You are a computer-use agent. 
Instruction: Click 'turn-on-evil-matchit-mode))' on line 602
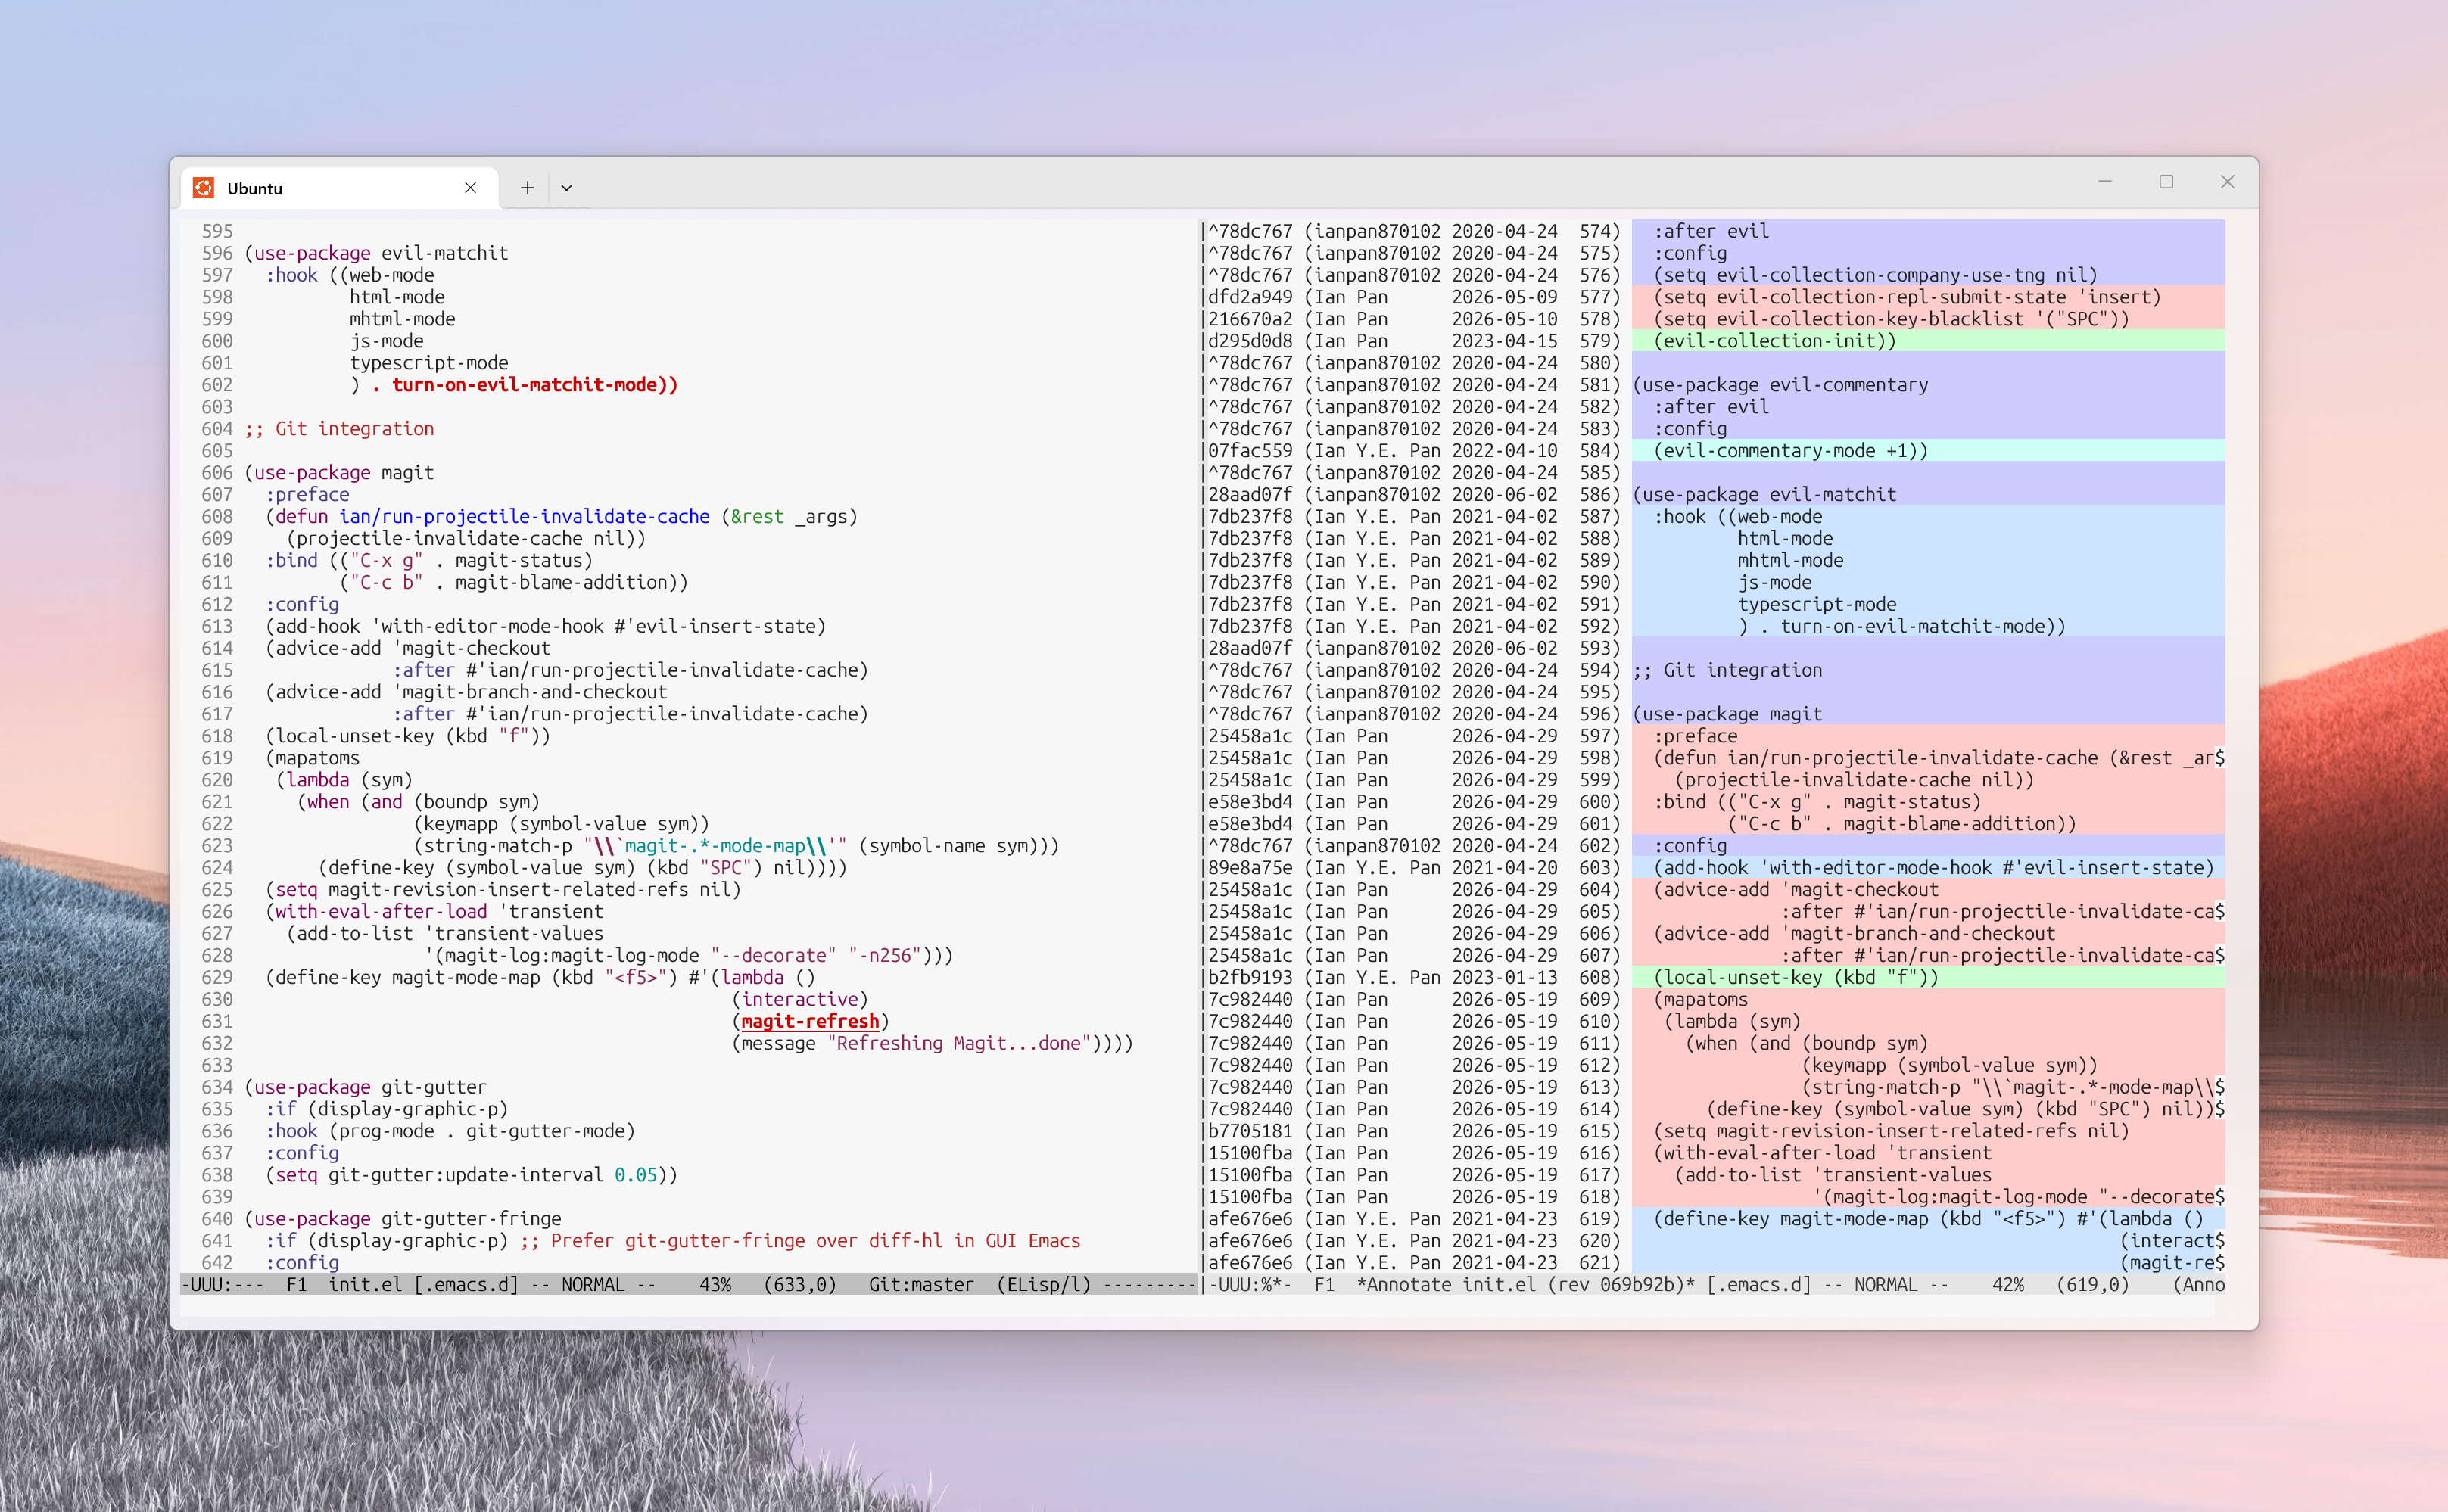click(535, 385)
